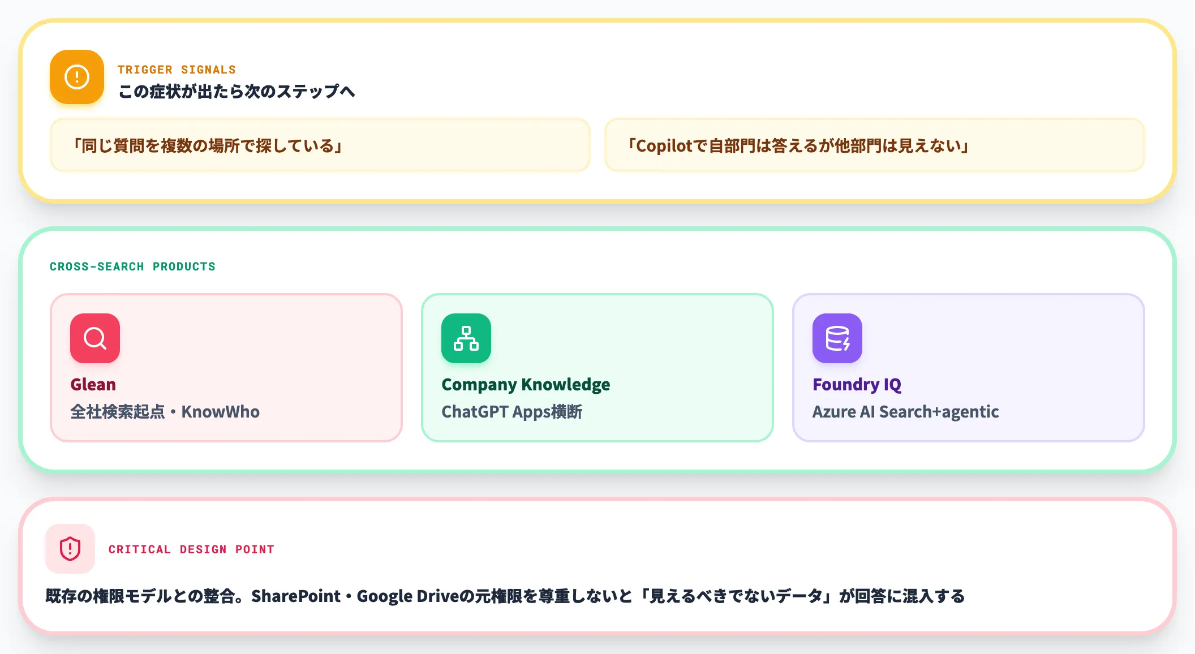Click the Company Knowledge title

[x=526, y=384]
